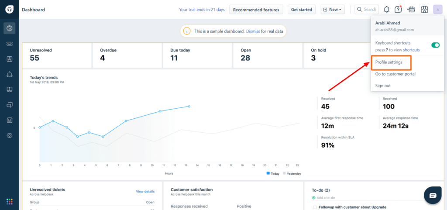
Task: Open the Solutions book sidebar icon
Action: point(10,90)
